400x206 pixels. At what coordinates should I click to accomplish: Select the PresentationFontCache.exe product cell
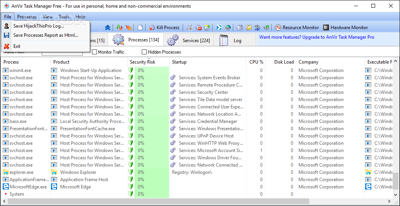[87, 129]
